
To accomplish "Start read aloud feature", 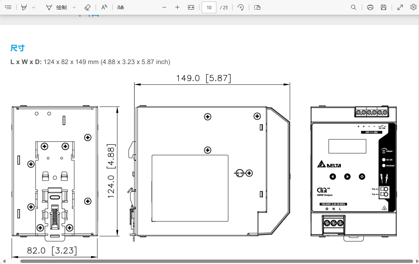I will pos(104,7).
